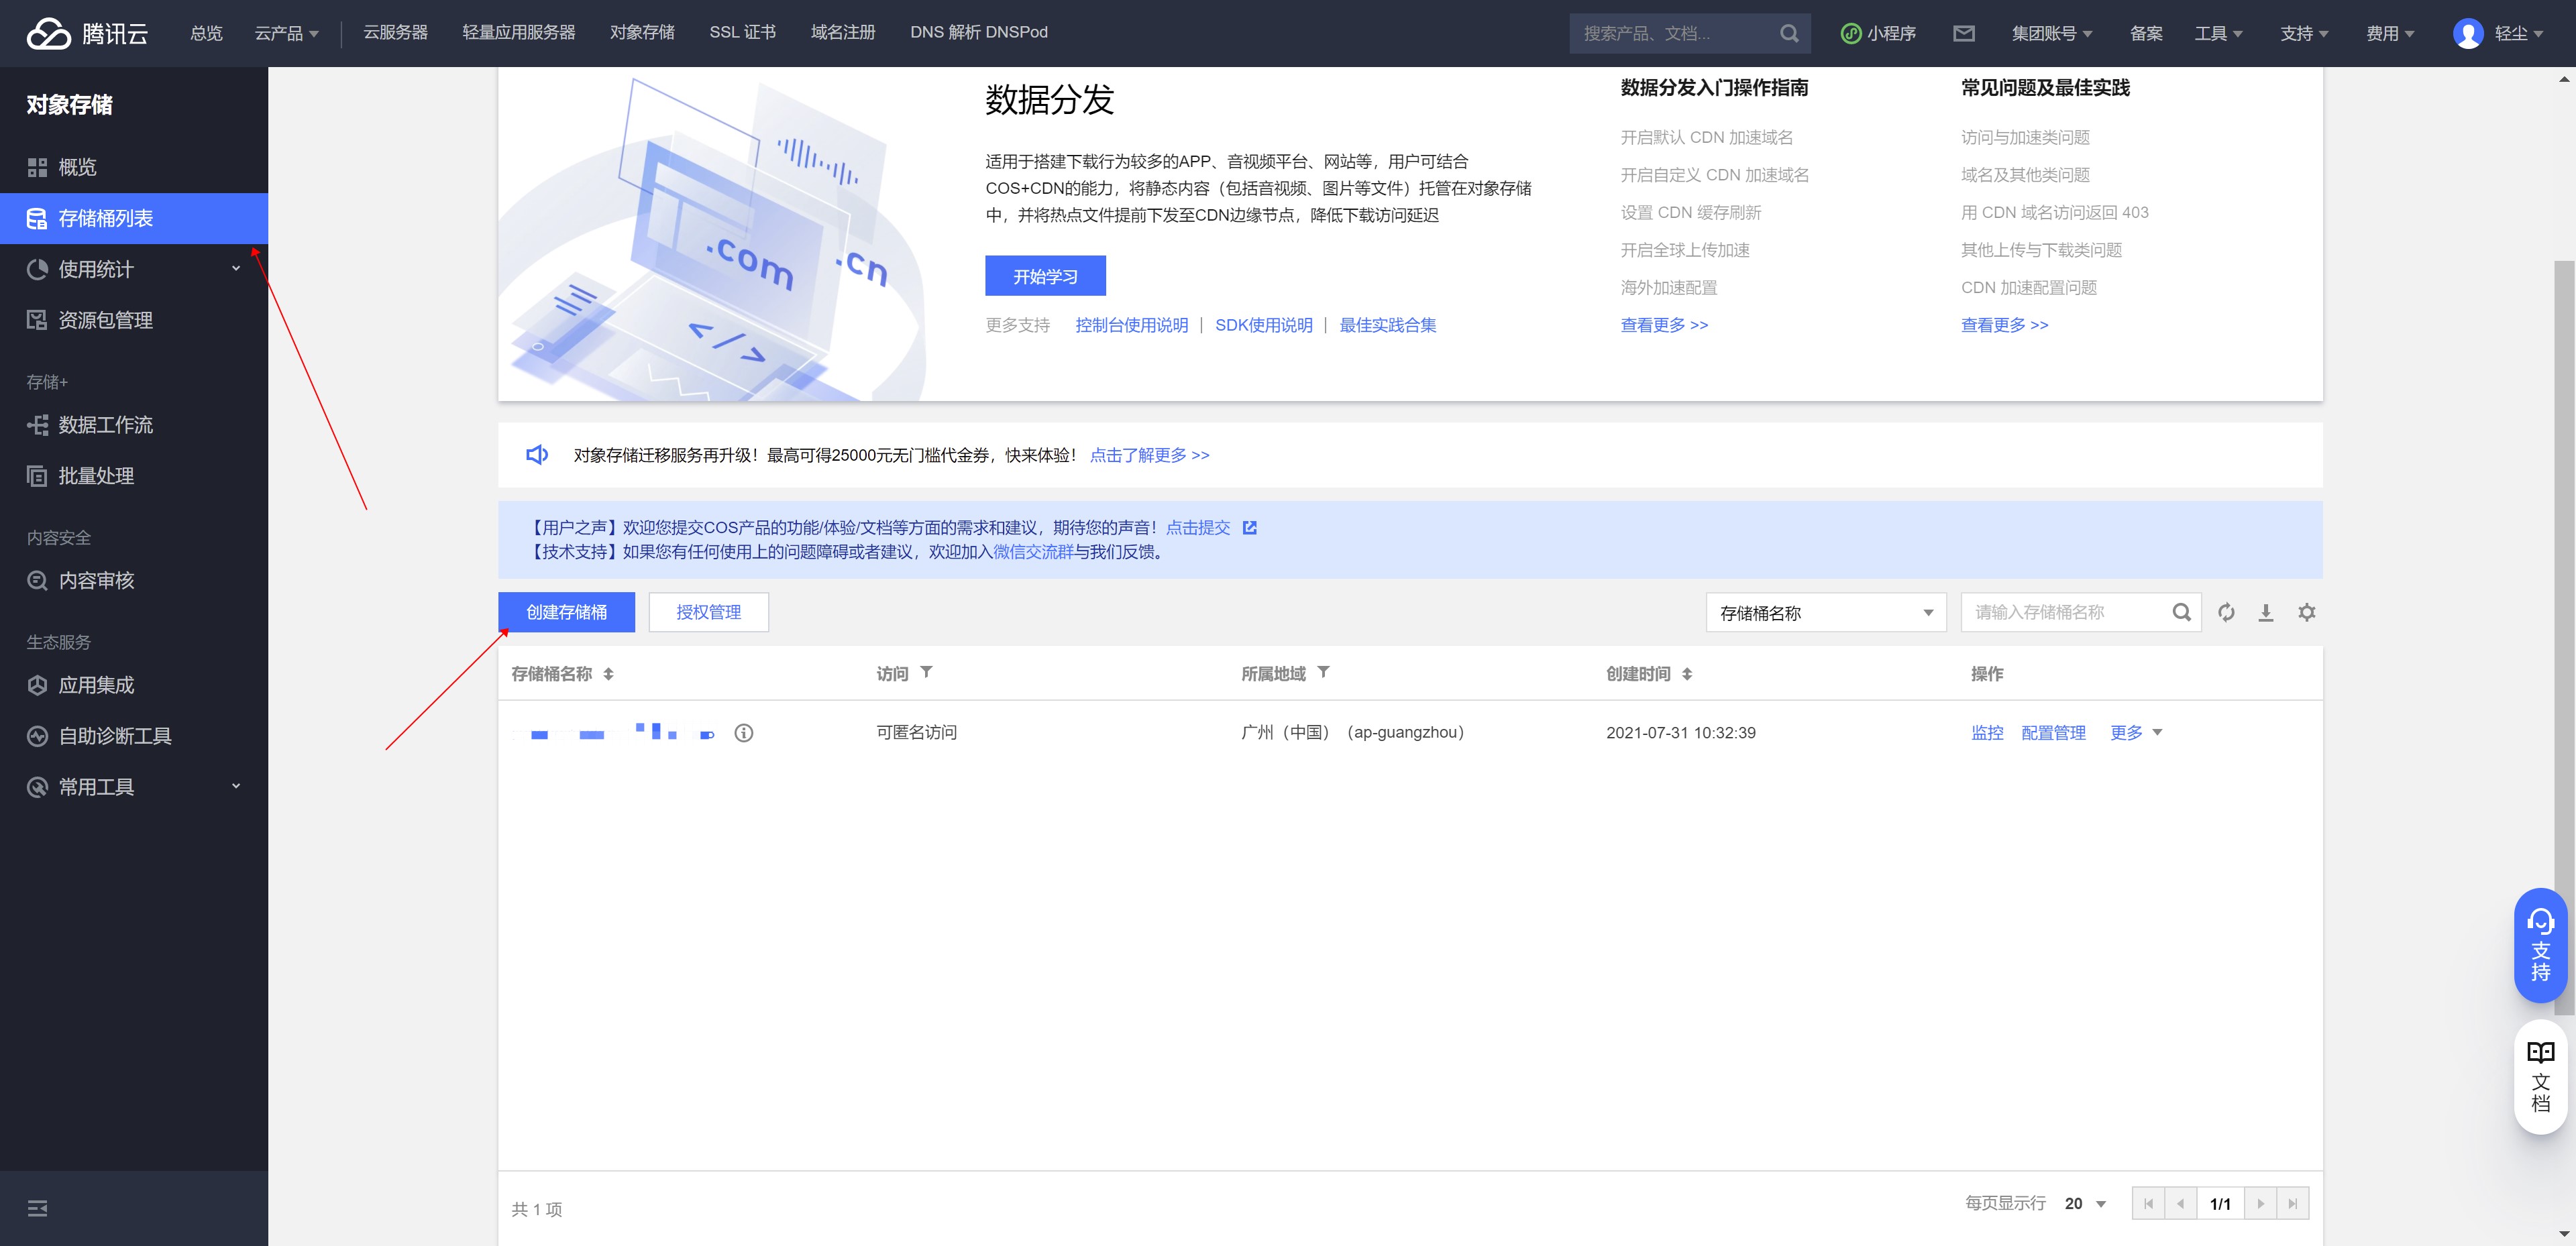Click into the 请输入存储桶名称 search field

coord(2065,612)
